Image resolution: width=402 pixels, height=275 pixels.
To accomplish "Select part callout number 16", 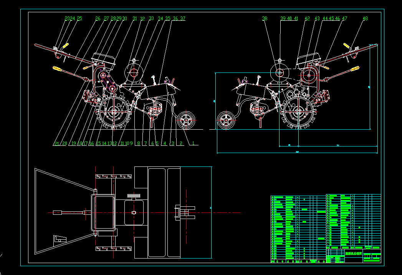I will coord(91,143).
